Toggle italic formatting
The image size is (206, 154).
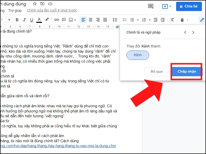pos(24,20)
